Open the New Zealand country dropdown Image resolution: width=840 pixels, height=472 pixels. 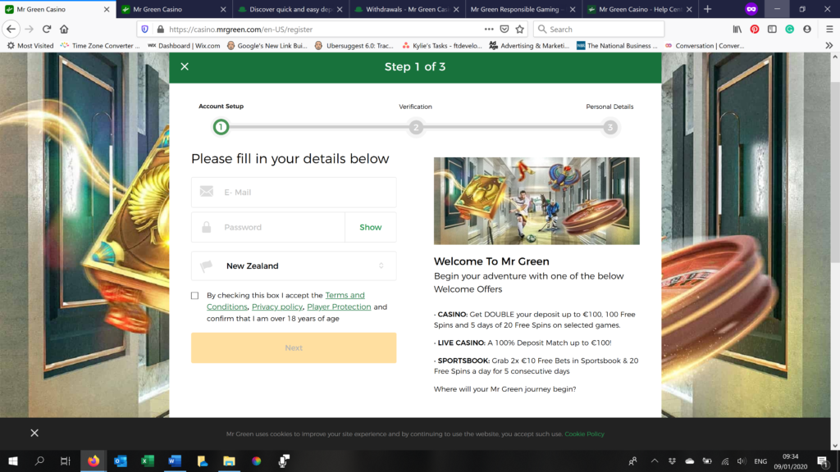(294, 266)
